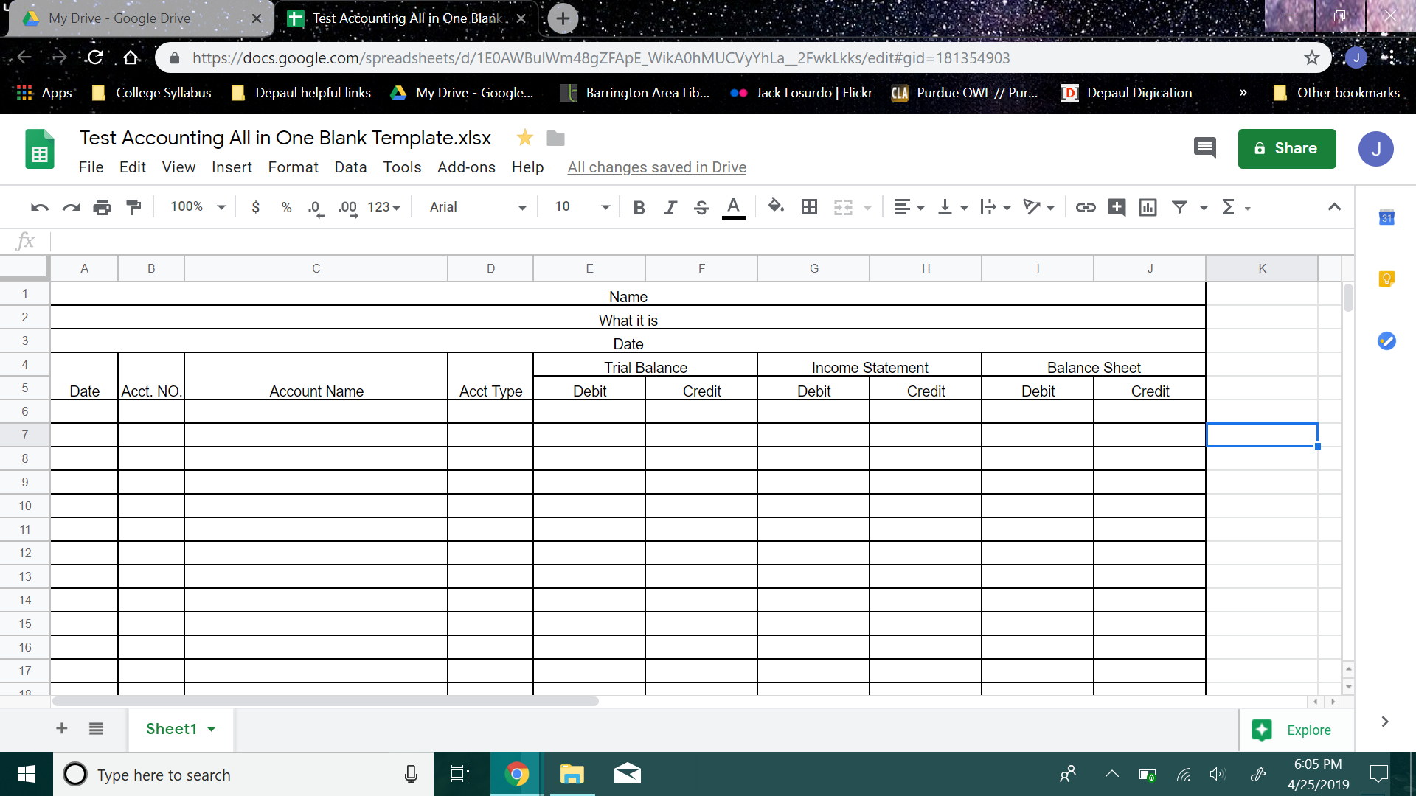The height and width of the screenshot is (796, 1416).
Task: Open the Merge cells icon
Action: click(x=842, y=207)
